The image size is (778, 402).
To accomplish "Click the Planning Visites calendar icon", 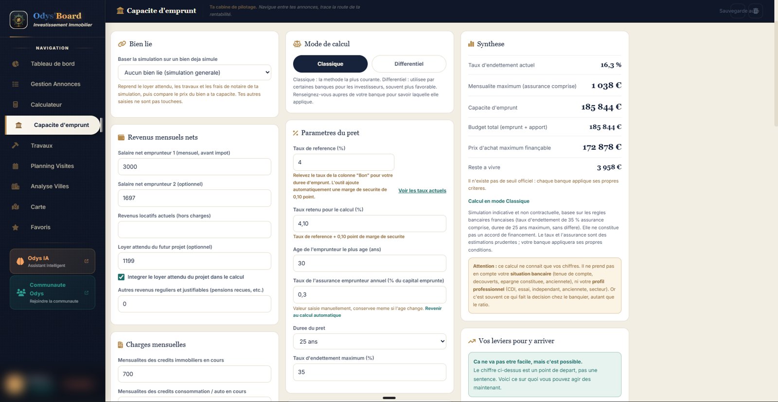I will 16,166.
